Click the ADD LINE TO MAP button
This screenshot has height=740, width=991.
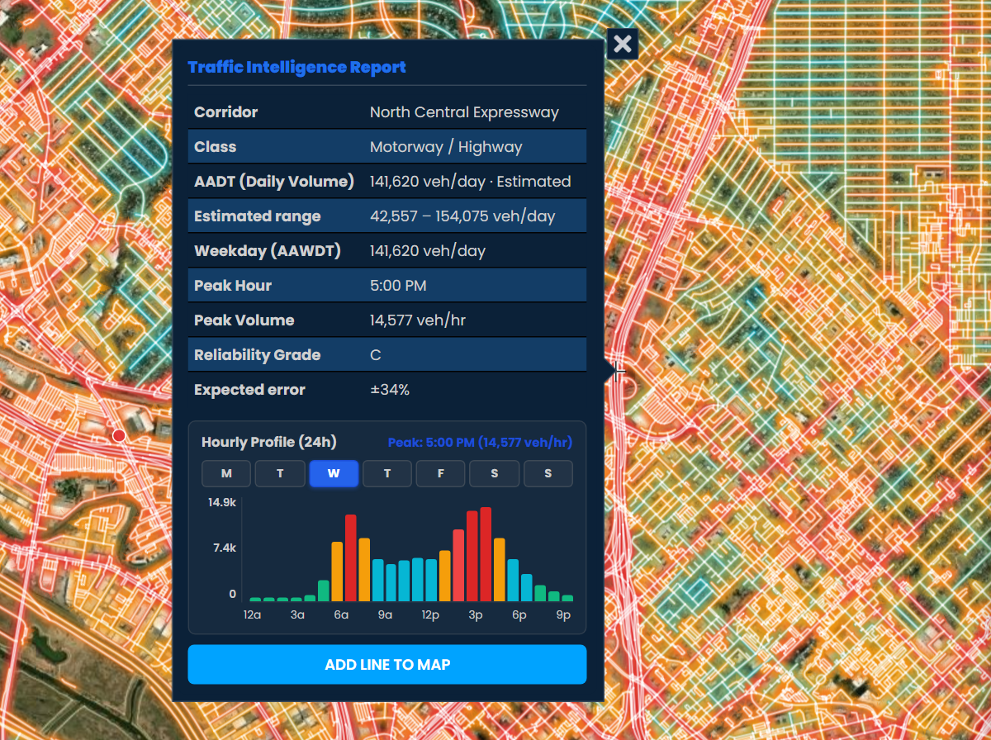pyautogui.click(x=387, y=665)
